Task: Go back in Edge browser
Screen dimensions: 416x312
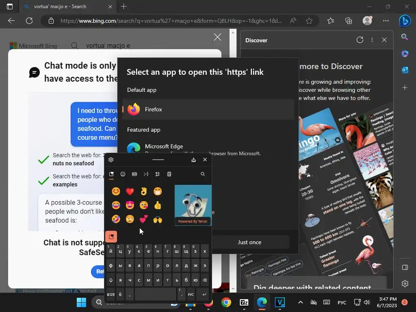Action: [x=11, y=21]
